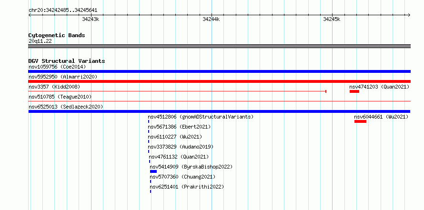Click the 20q11.22 band label
Screen dimensions: 424x210
point(40,41)
